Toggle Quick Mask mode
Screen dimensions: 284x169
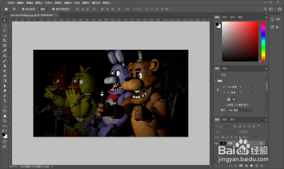click(5, 142)
